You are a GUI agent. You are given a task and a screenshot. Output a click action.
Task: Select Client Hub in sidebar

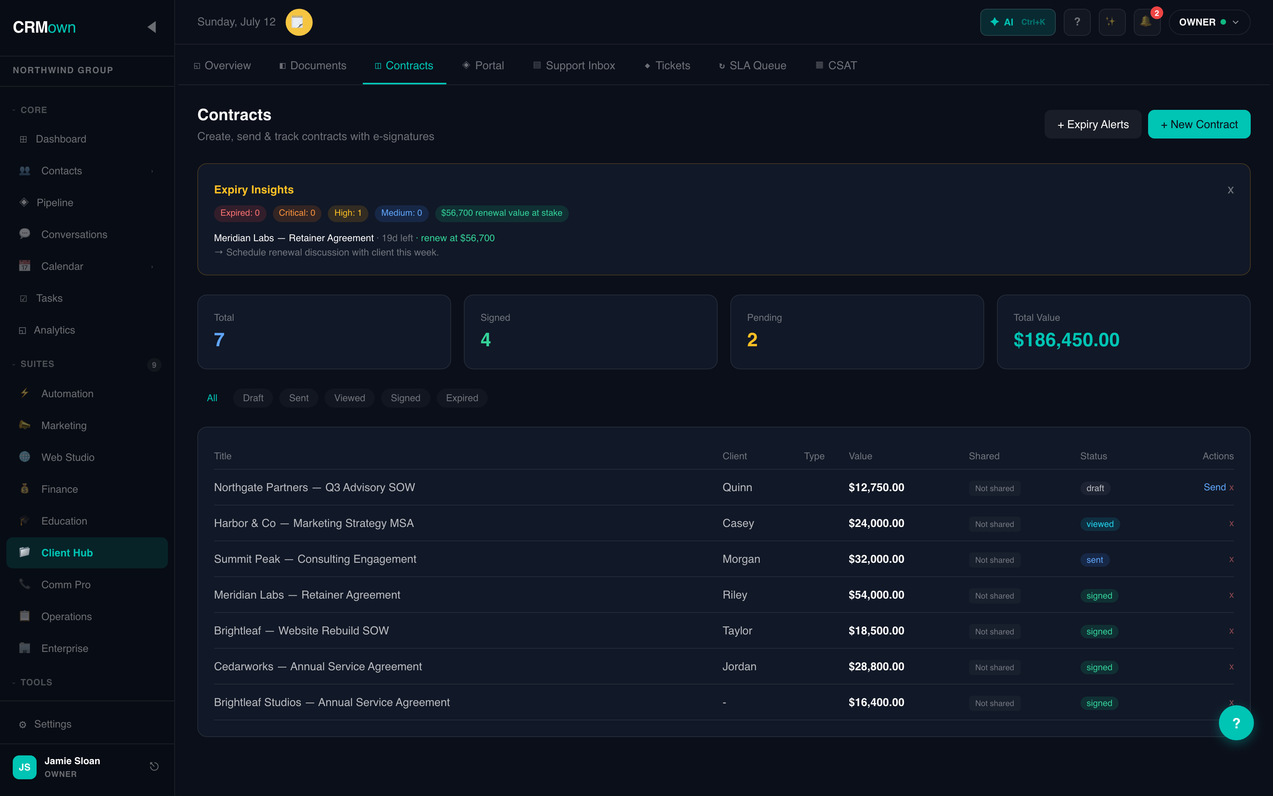87,553
